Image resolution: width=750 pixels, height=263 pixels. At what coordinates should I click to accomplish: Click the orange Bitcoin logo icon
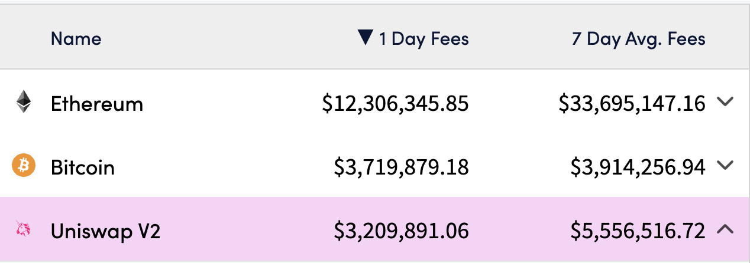(x=24, y=165)
